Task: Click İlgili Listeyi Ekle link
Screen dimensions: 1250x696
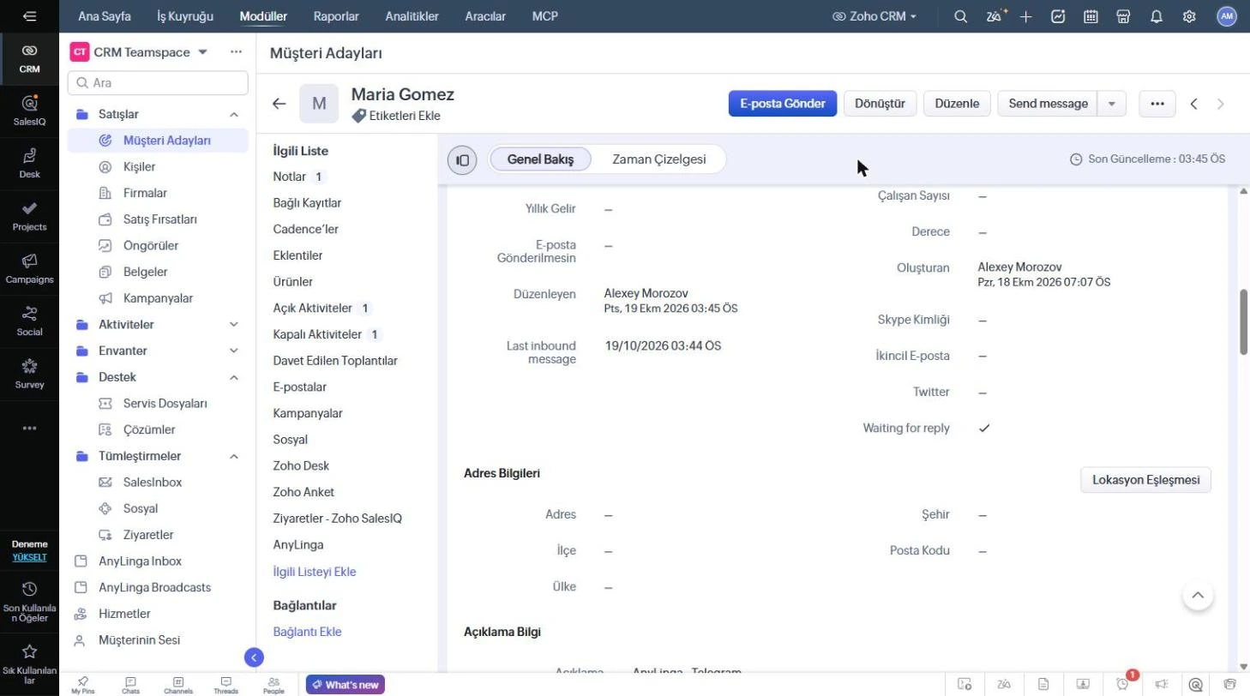Action: [315, 572]
